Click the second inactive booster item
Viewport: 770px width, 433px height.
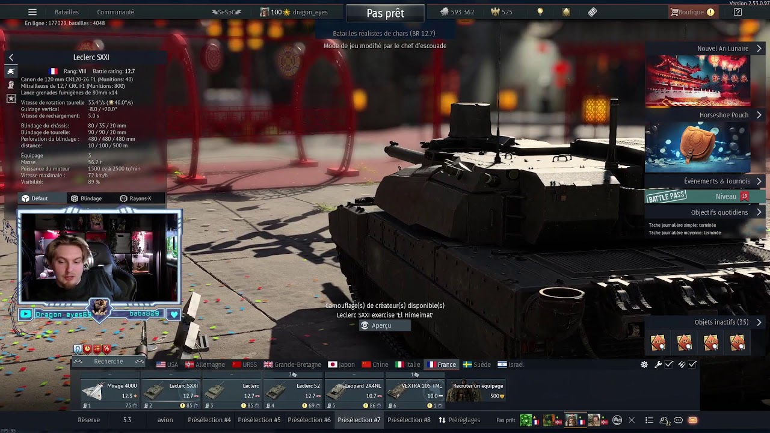point(685,342)
